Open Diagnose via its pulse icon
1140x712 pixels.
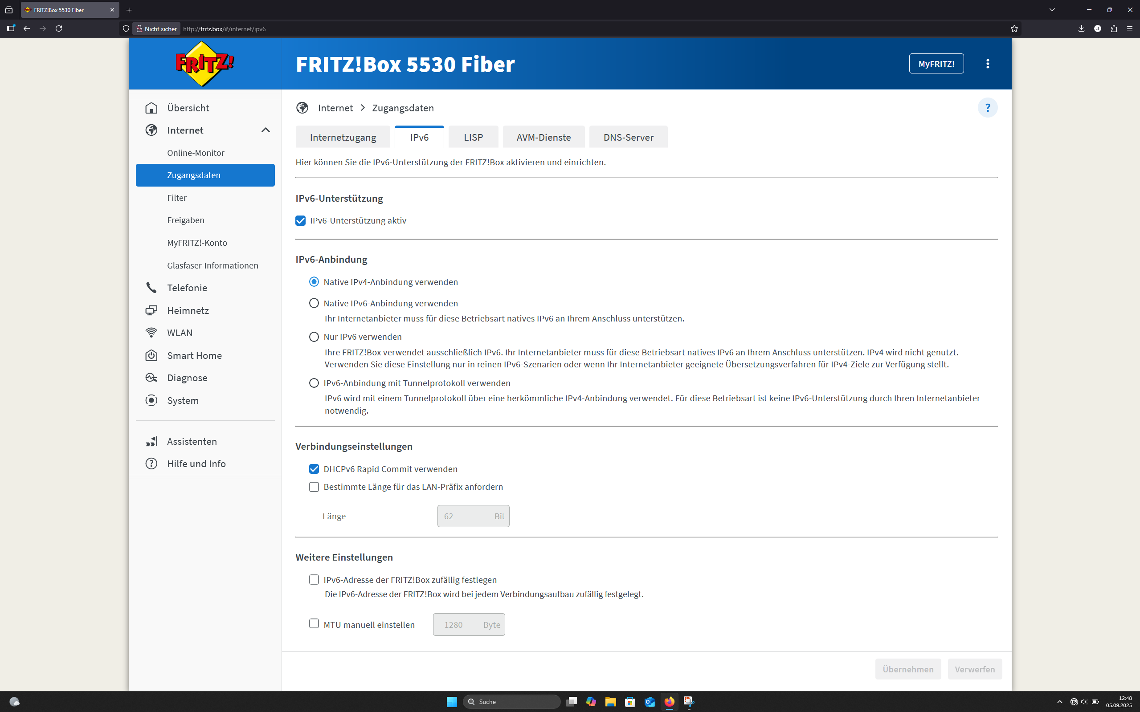(151, 378)
